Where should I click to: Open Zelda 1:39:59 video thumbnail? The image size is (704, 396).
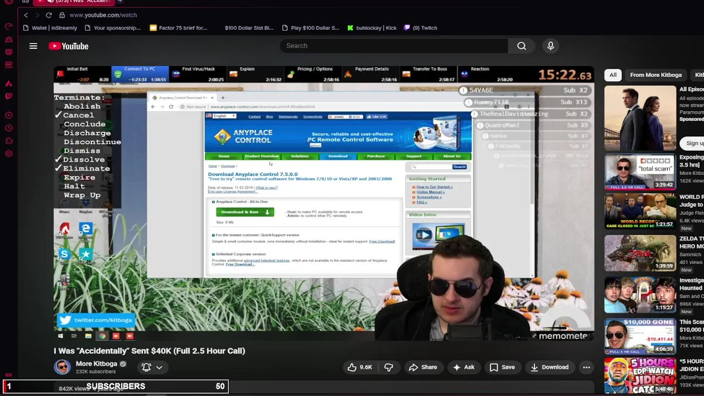point(640,253)
